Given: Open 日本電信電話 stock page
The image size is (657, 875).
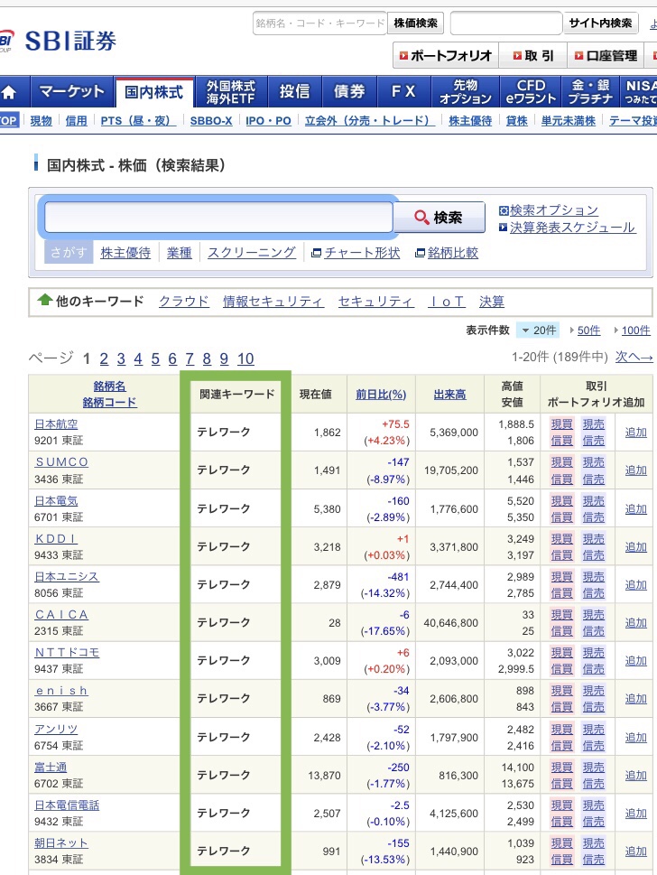Looking at the screenshot, I should (67, 805).
